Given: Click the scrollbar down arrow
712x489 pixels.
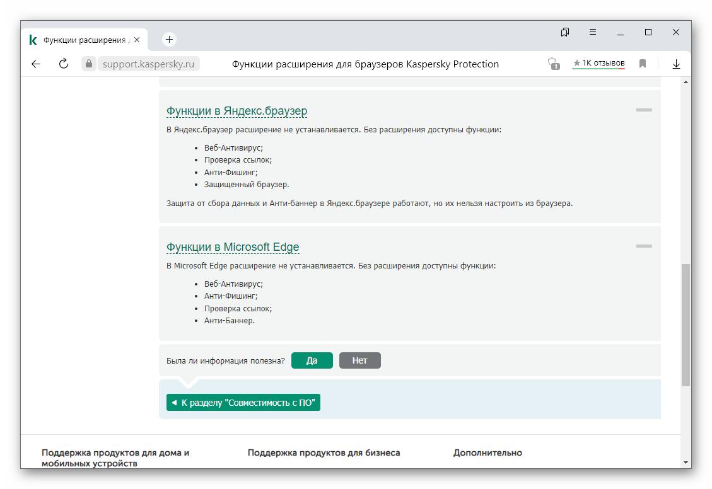Looking at the screenshot, I should [x=686, y=463].
